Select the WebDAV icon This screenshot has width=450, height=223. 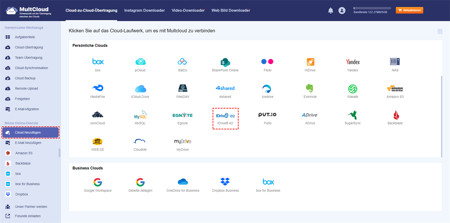click(x=183, y=88)
